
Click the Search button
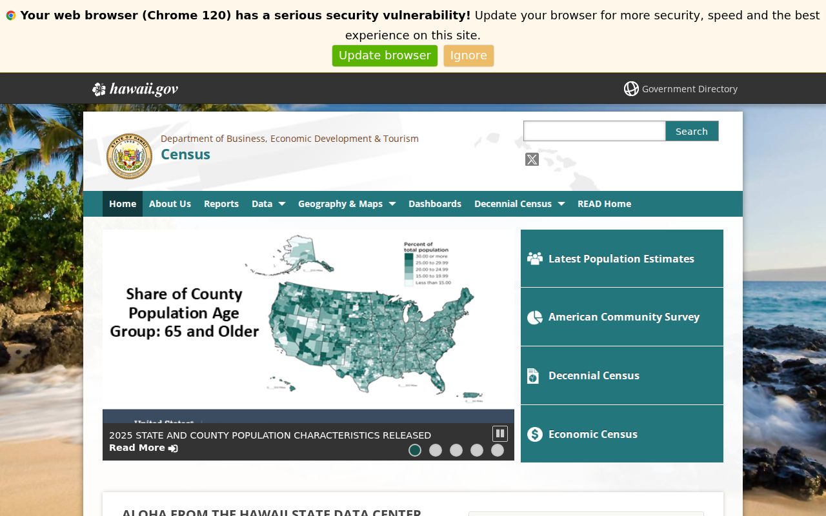(692, 131)
